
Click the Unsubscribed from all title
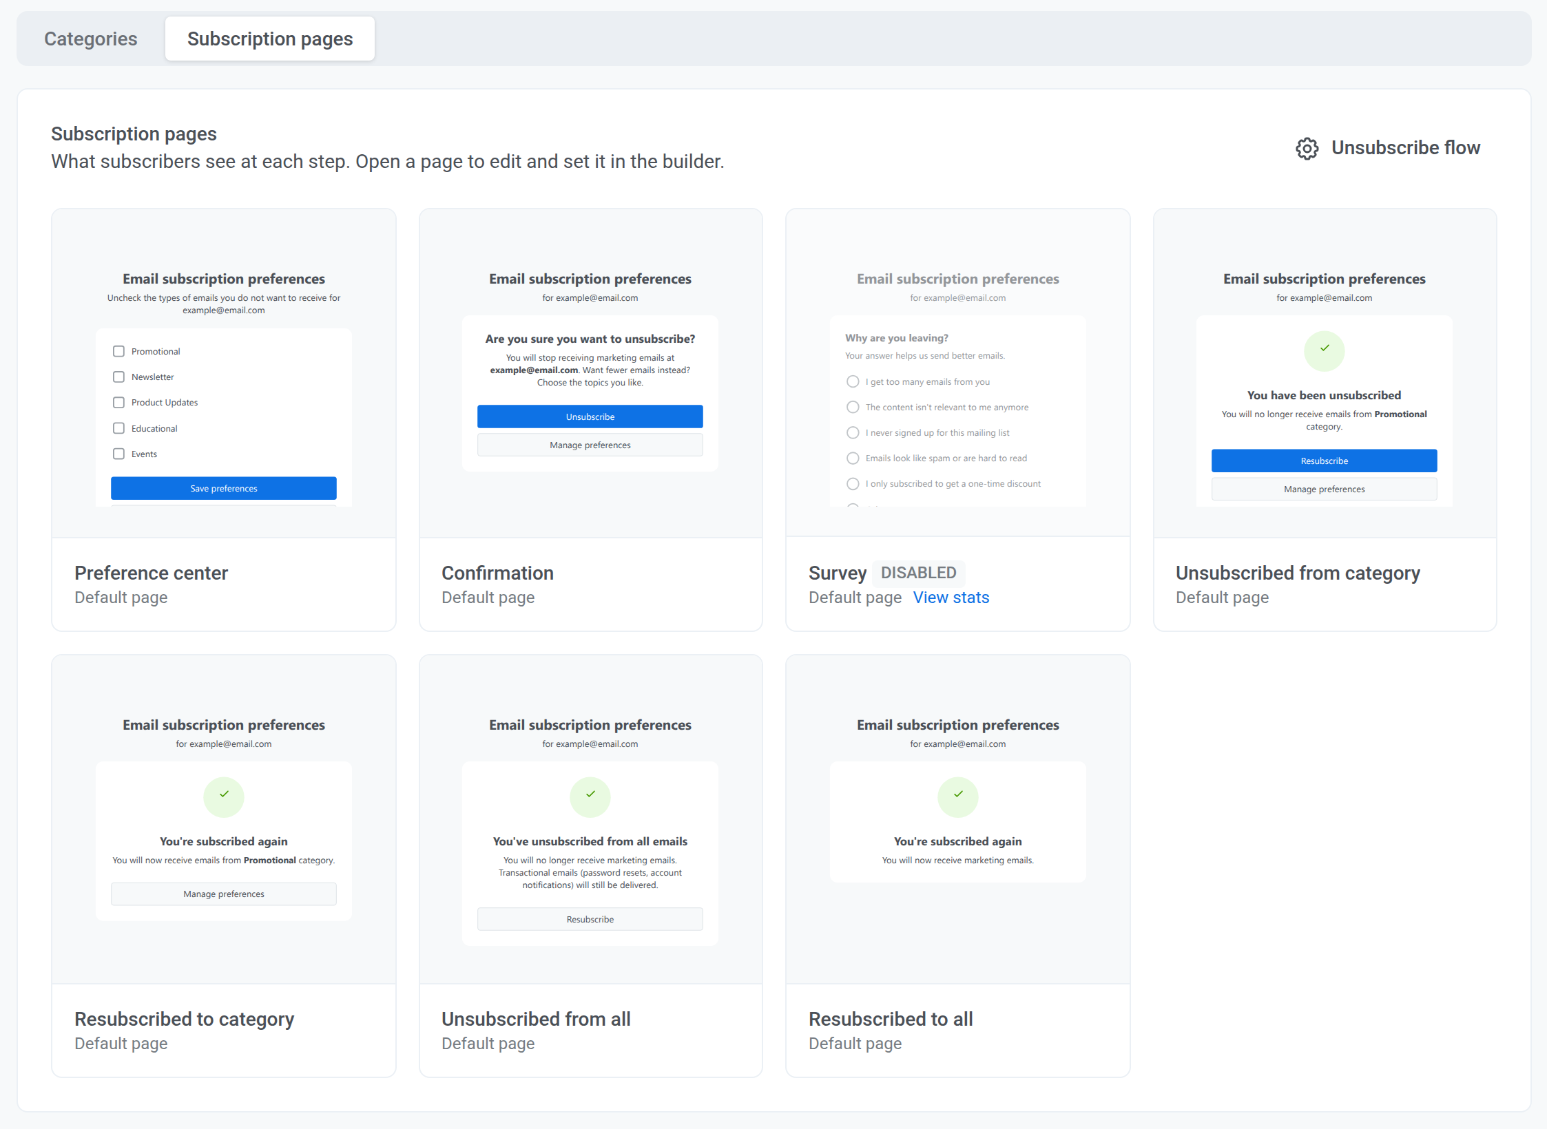pos(536,1019)
